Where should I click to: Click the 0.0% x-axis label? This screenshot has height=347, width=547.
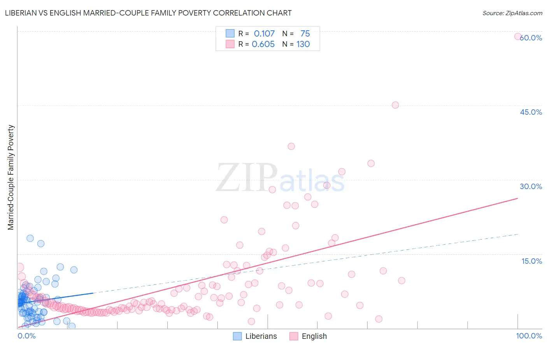click(x=27, y=336)
